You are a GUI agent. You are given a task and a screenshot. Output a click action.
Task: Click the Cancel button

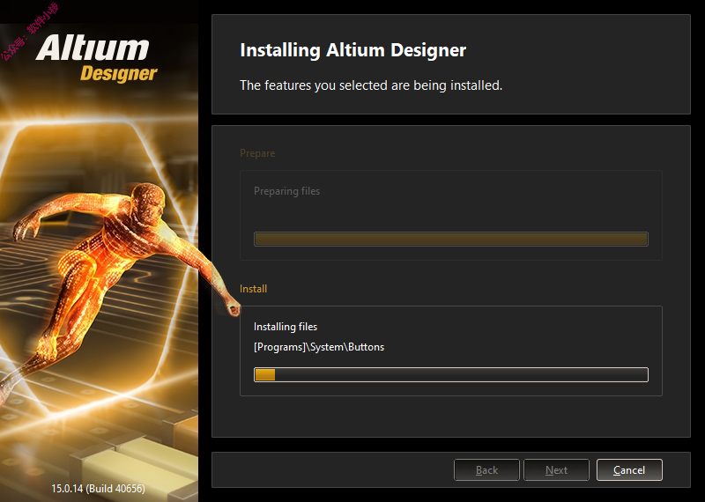pos(629,469)
